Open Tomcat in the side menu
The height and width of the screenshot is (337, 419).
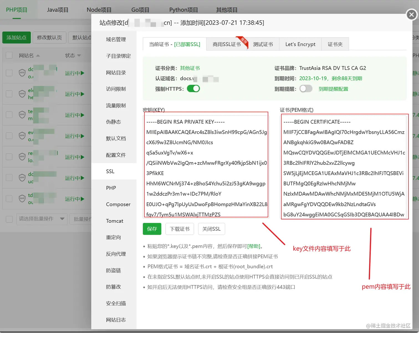(x=114, y=221)
